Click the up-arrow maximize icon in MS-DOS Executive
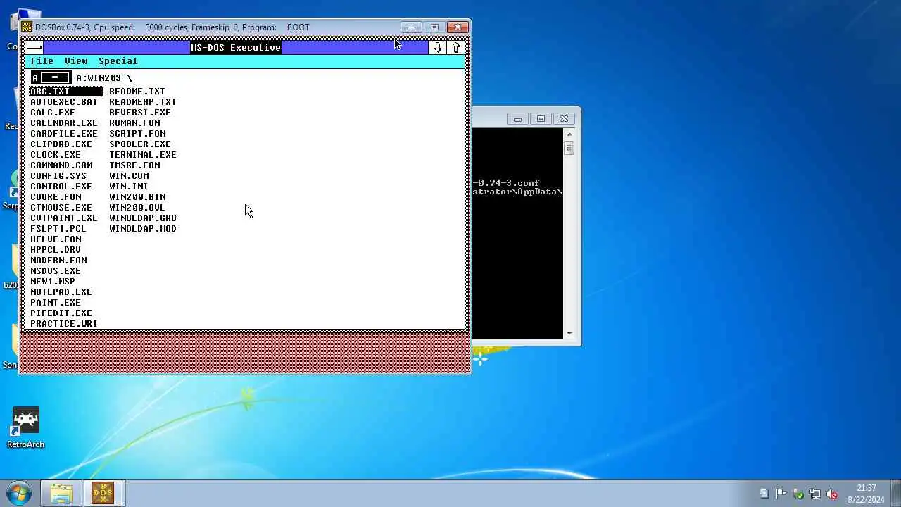 [x=455, y=47]
